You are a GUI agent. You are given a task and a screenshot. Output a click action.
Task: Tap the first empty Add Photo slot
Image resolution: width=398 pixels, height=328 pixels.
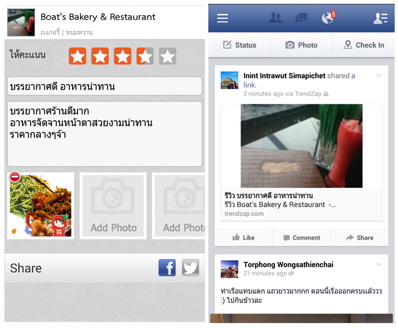tap(113, 206)
